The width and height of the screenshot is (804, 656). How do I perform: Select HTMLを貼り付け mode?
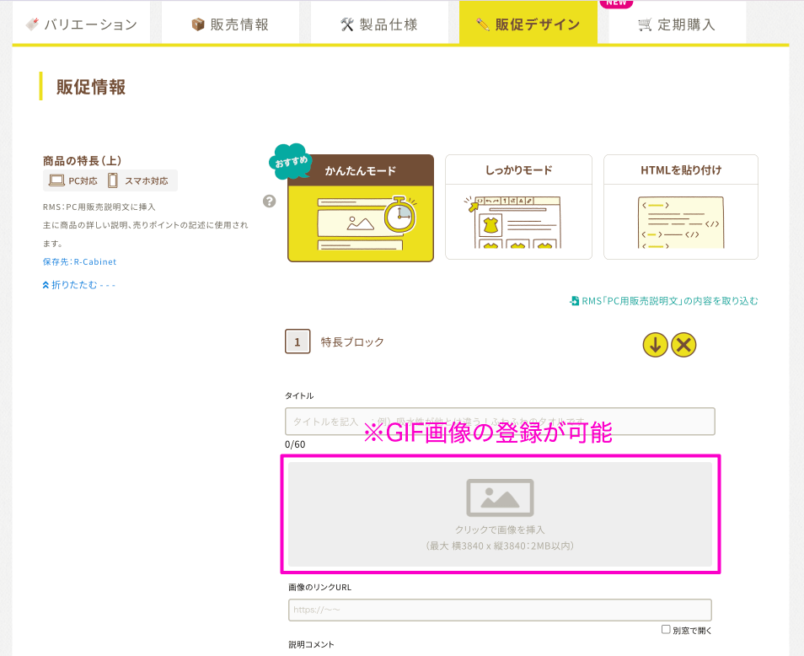pos(680,207)
